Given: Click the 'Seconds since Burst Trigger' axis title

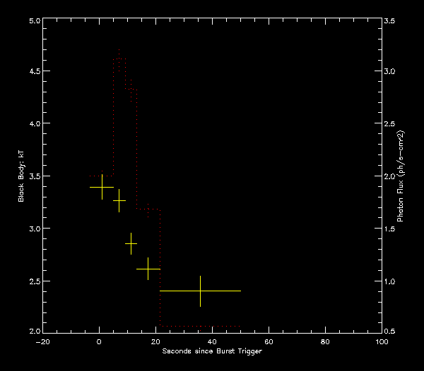Looking at the screenshot, I should [x=211, y=351].
